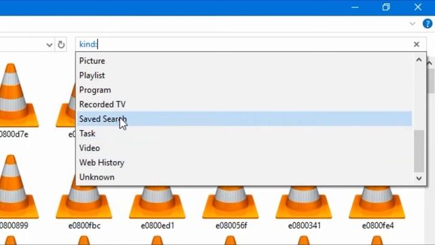The image size is (435, 245).
Task: Click the suggestion list scroll up arrow
Action: 419,60
